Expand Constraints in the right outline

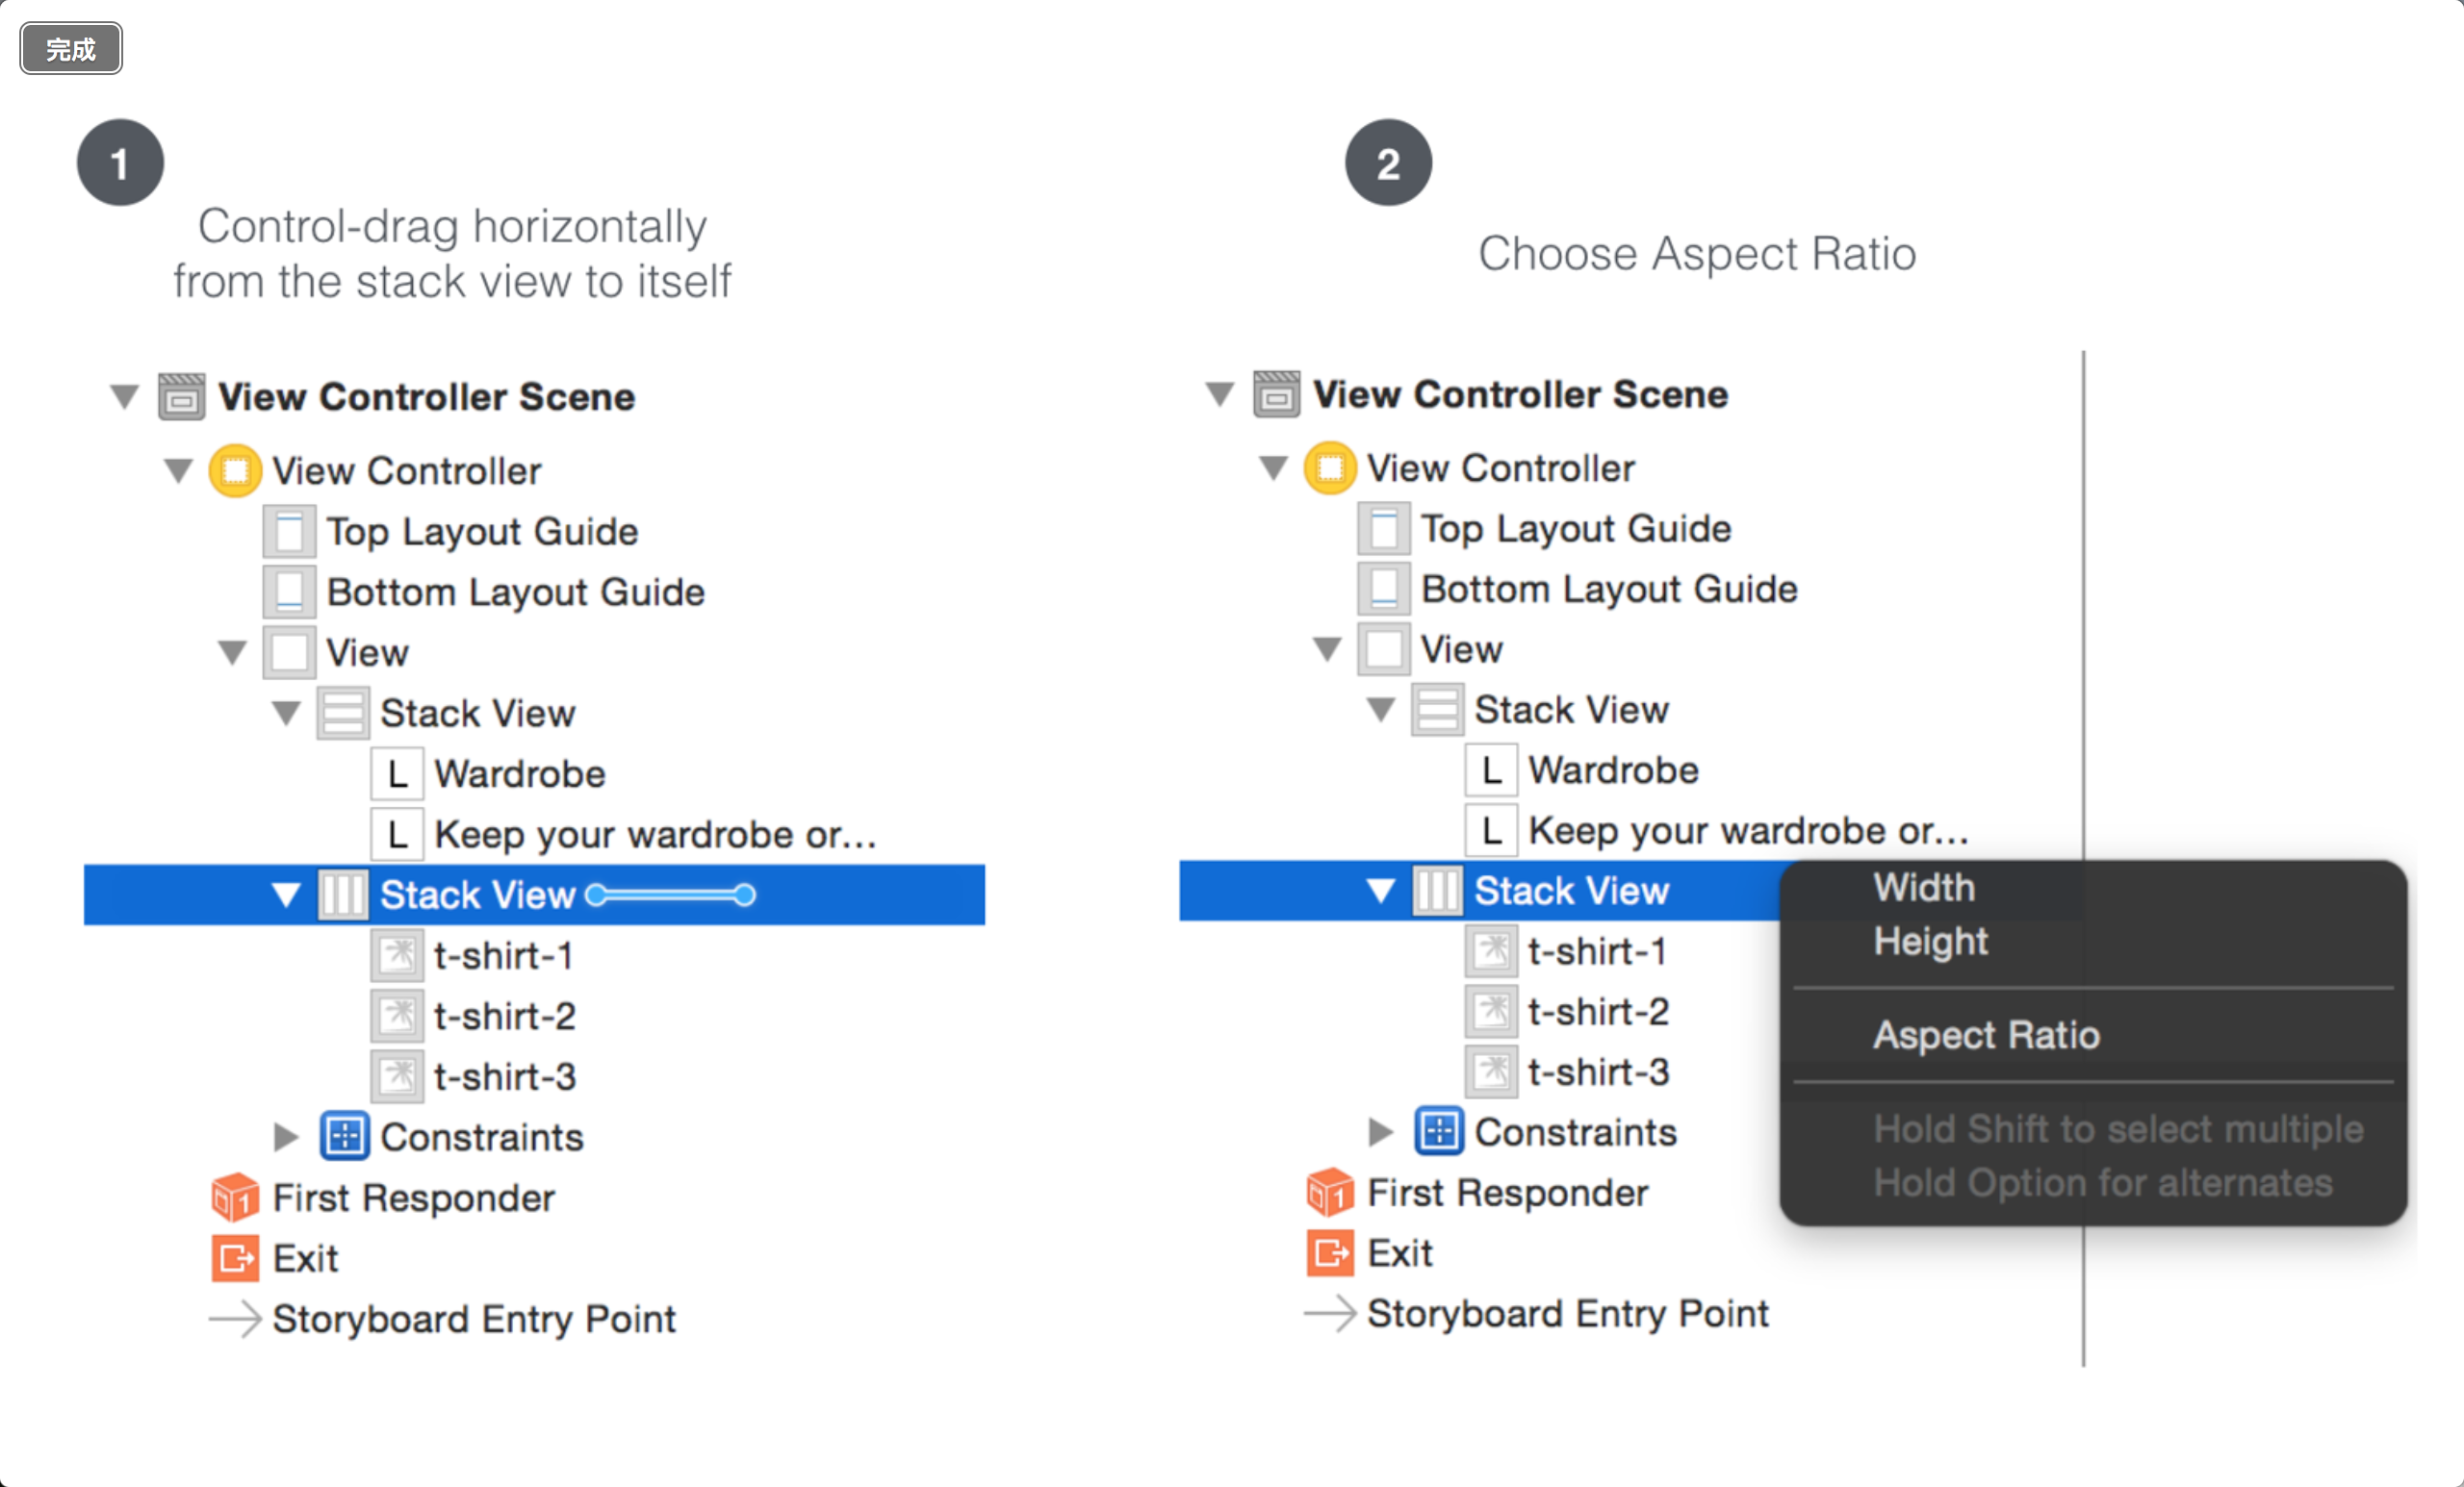point(1380,1132)
